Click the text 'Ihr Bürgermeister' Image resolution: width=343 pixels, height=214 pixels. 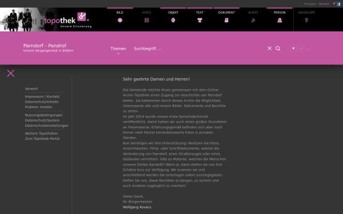137,202
